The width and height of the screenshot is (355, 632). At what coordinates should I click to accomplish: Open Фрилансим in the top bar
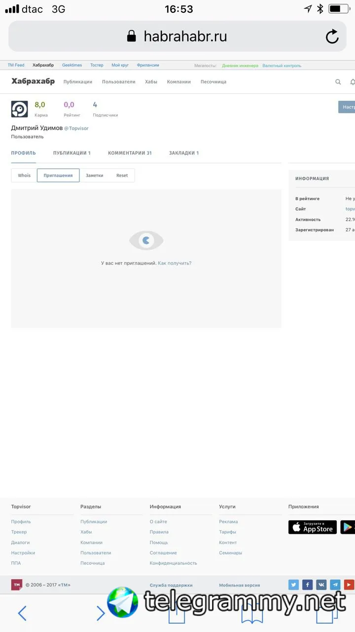(x=148, y=65)
